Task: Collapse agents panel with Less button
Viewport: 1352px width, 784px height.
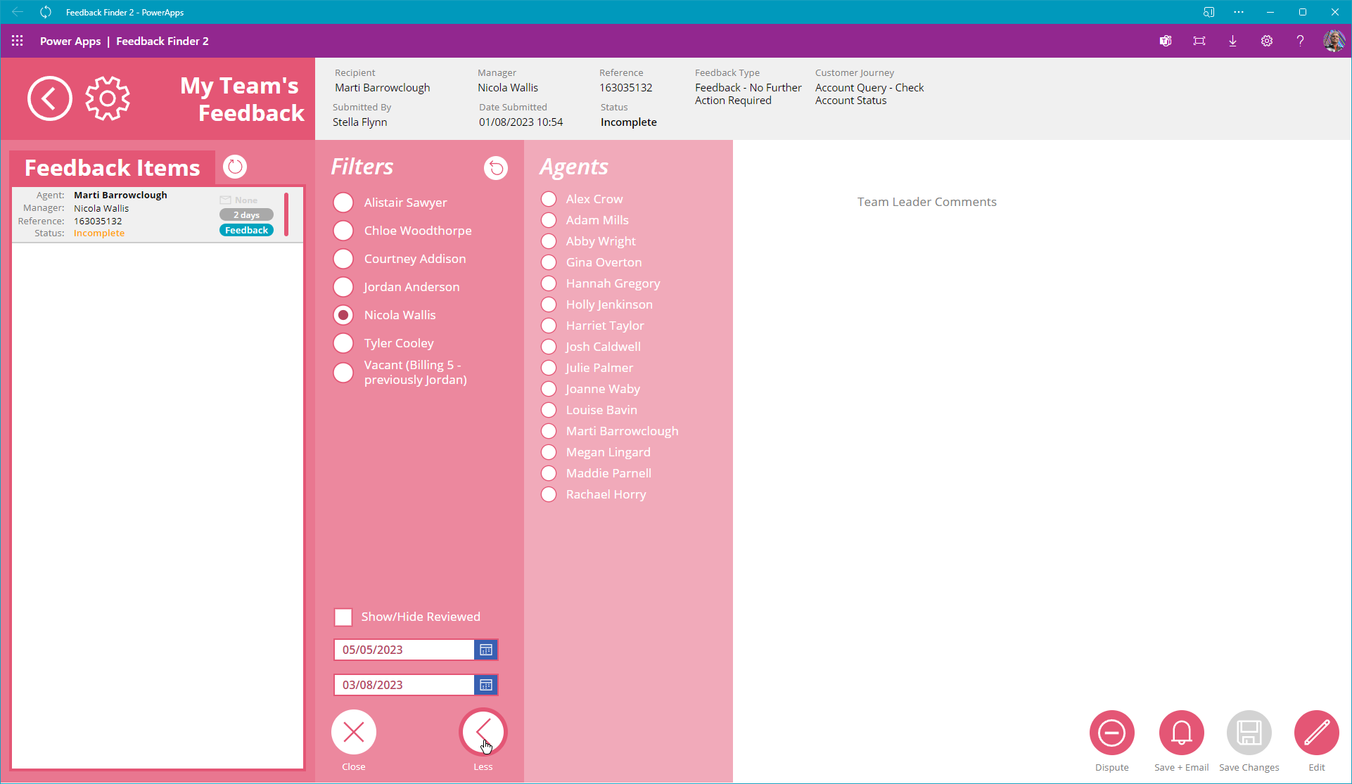Action: (x=483, y=733)
